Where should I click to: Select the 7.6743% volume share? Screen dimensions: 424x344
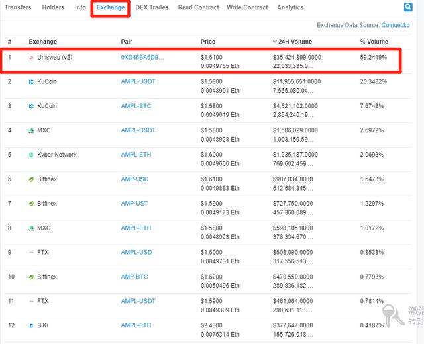(x=372, y=106)
